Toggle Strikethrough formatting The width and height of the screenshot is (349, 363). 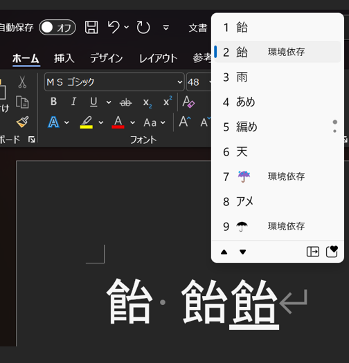[126, 102]
